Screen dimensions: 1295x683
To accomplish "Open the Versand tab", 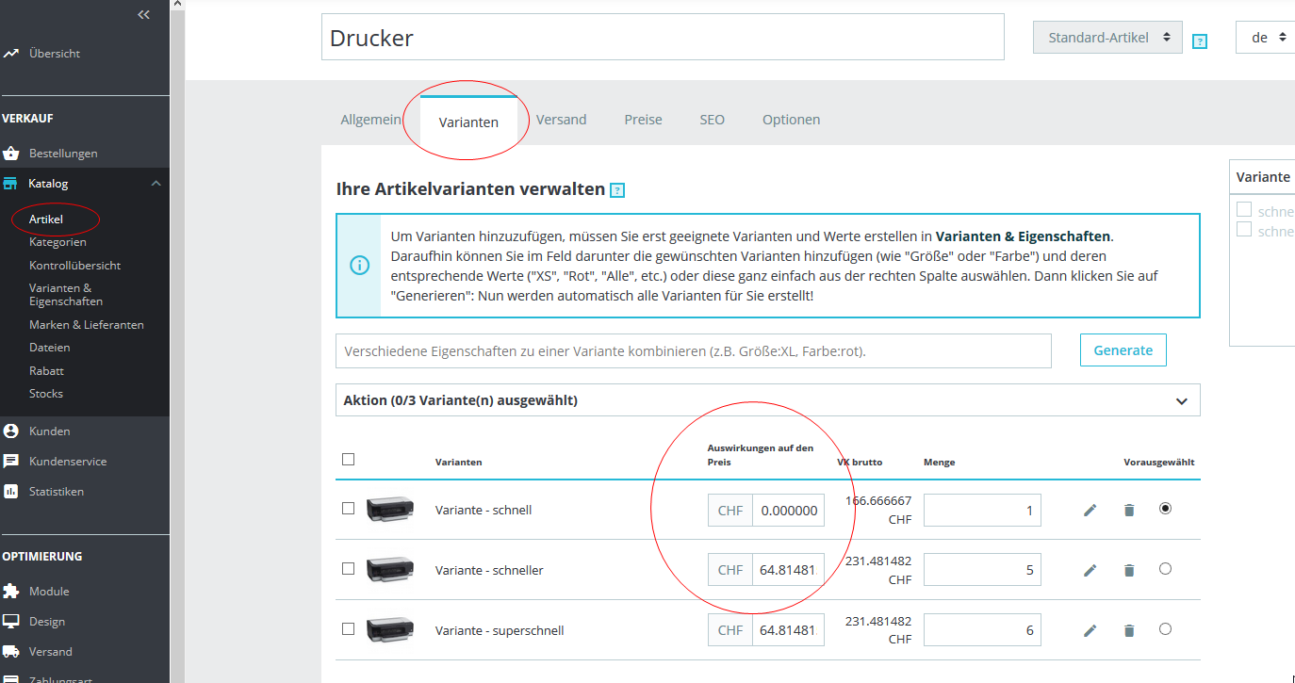I will click(x=562, y=120).
